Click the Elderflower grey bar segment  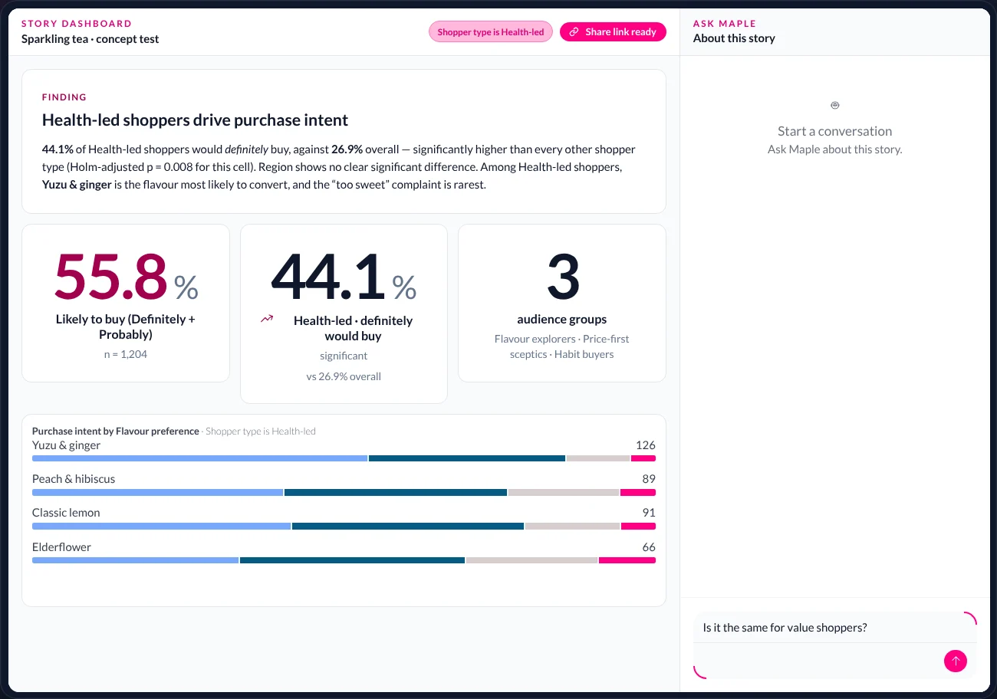531,560
